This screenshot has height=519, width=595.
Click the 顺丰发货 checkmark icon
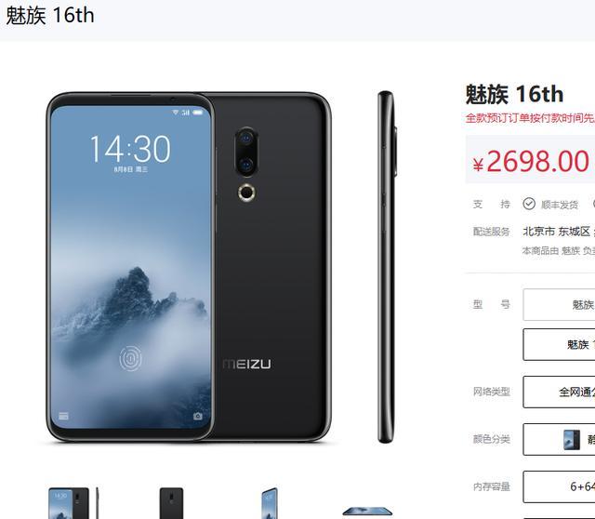pyautogui.click(x=529, y=204)
